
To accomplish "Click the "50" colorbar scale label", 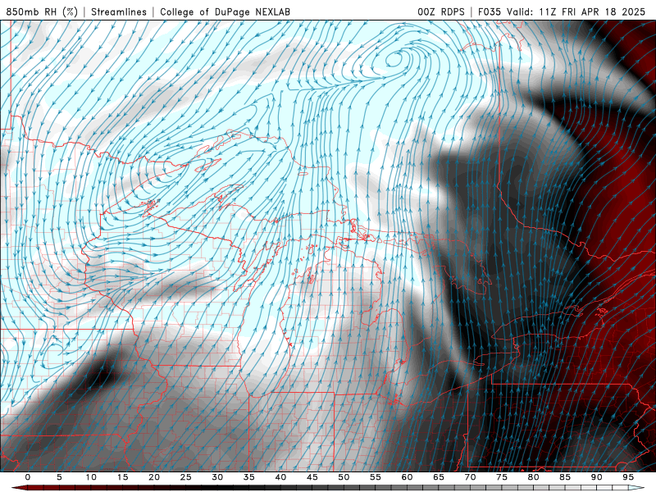I will [344, 477].
